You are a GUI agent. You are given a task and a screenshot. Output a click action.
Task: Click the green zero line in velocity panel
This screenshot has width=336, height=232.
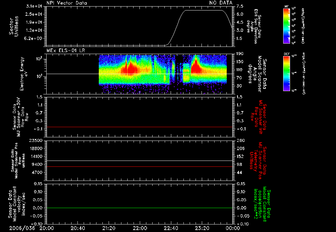(139, 208)
